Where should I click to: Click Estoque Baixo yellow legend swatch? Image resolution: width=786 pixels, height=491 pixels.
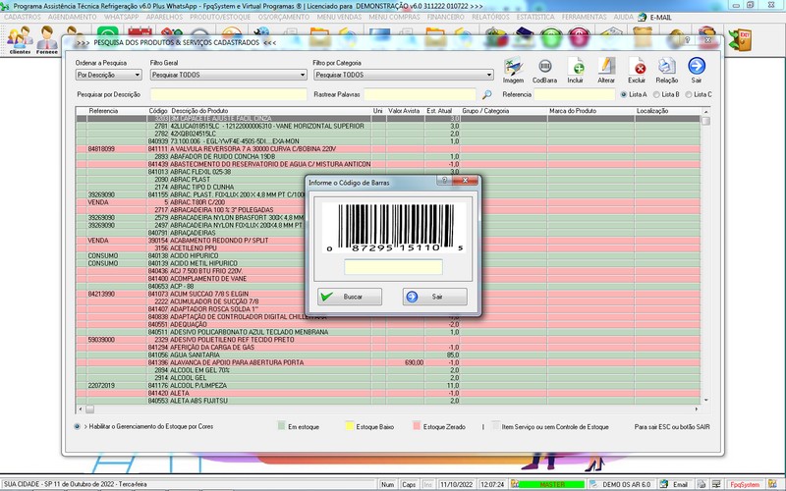[350, 426]
